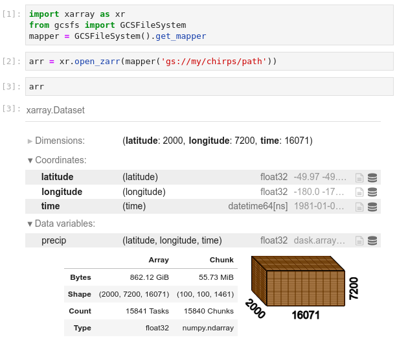Click the -49.97 -49.… latitude preview
This screenshot has height=344, width=397.
click(320, 177)
